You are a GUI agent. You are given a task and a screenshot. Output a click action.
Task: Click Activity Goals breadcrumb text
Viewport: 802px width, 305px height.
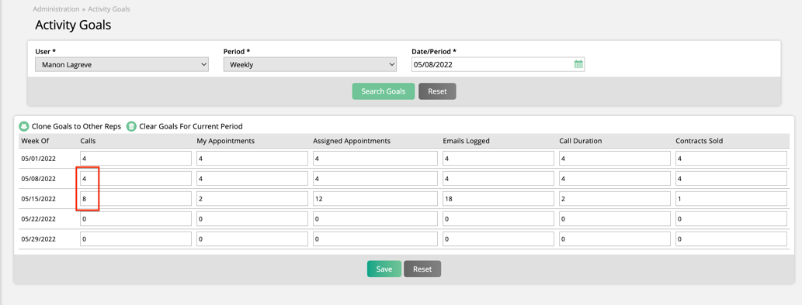tap(109, 9)
